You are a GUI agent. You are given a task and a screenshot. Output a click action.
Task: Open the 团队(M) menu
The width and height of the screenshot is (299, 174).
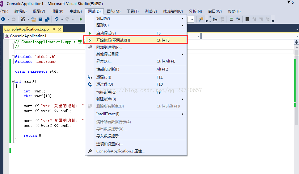pos(113,11)
